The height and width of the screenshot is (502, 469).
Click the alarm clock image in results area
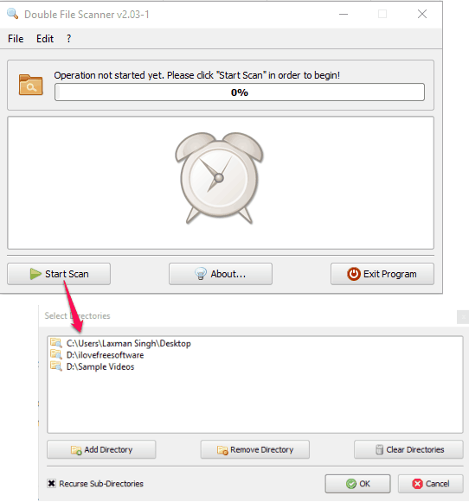219,178
